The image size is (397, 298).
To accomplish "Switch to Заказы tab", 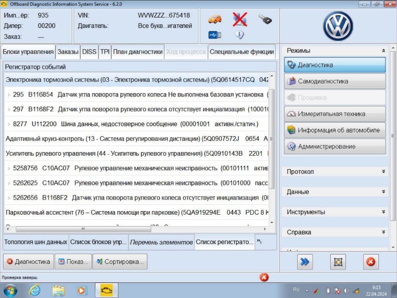I will pos(68,52).
